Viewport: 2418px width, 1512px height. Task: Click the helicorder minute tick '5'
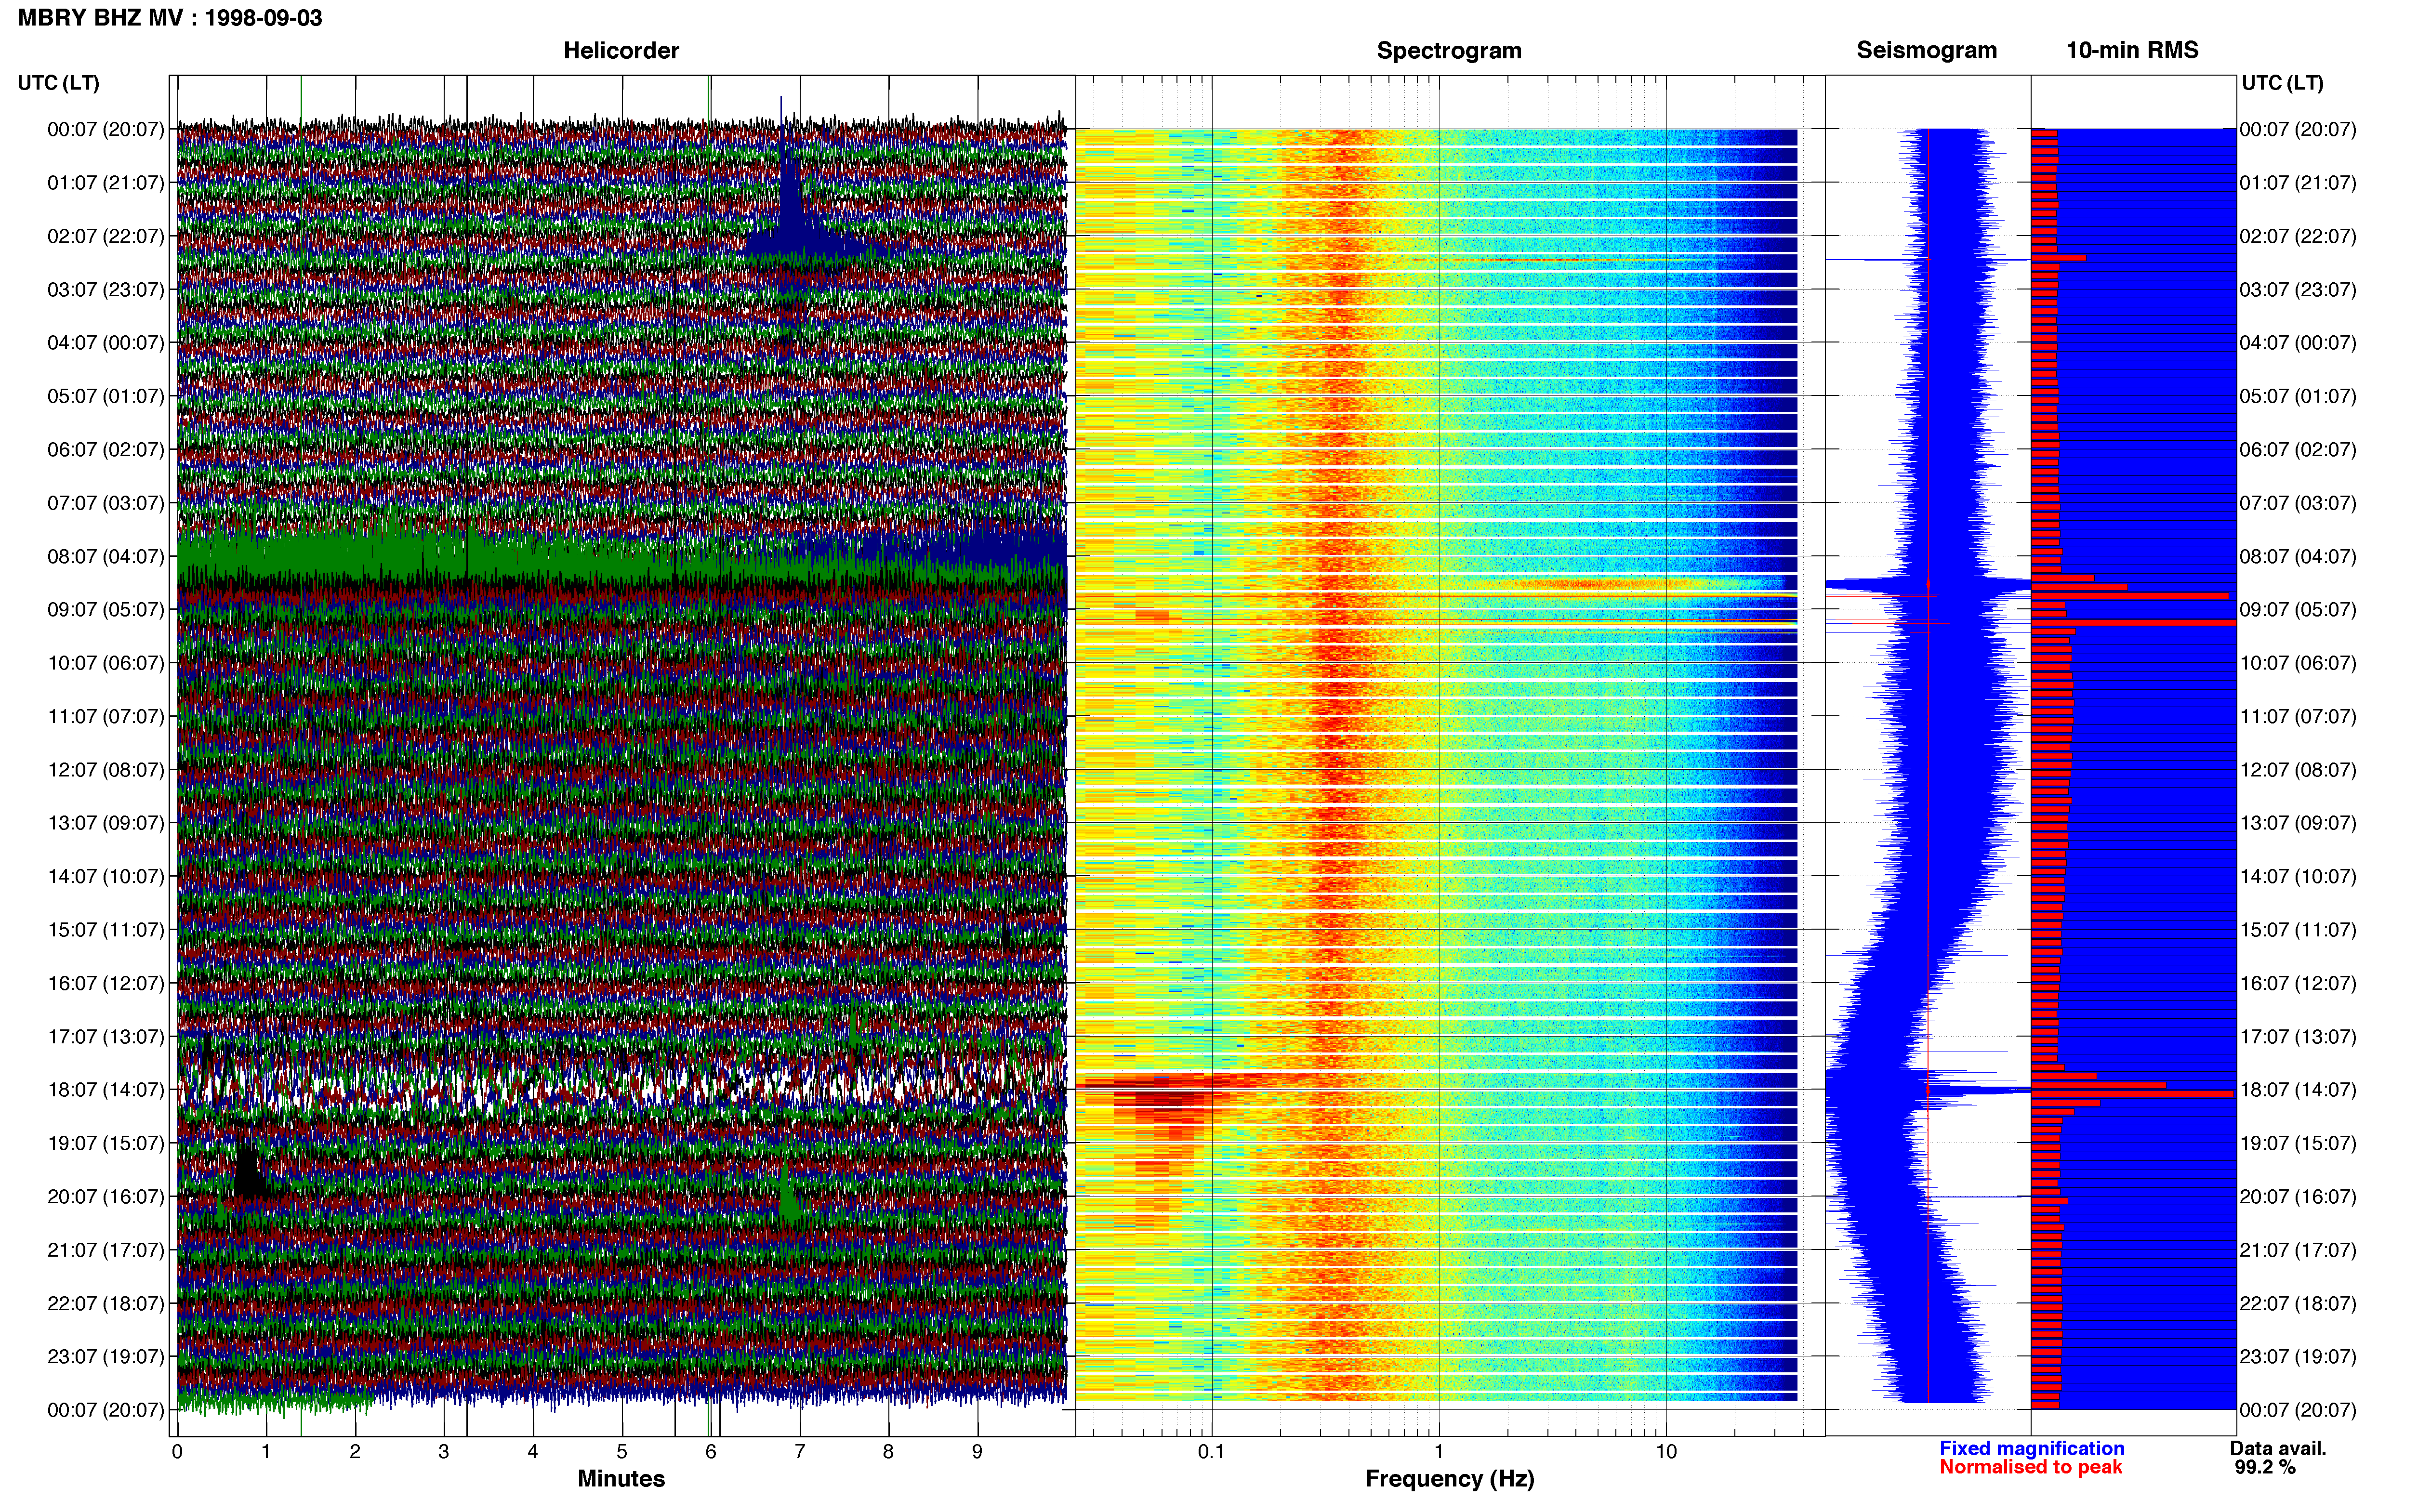(x=622, y=1452)
